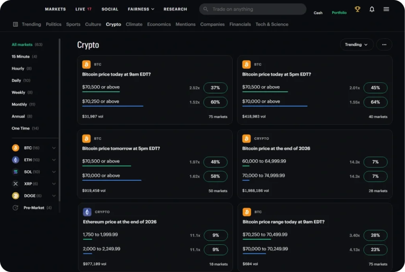Switch to the Climate category tab
Viewport: 405px width, 272px height.
coord(134,24)
